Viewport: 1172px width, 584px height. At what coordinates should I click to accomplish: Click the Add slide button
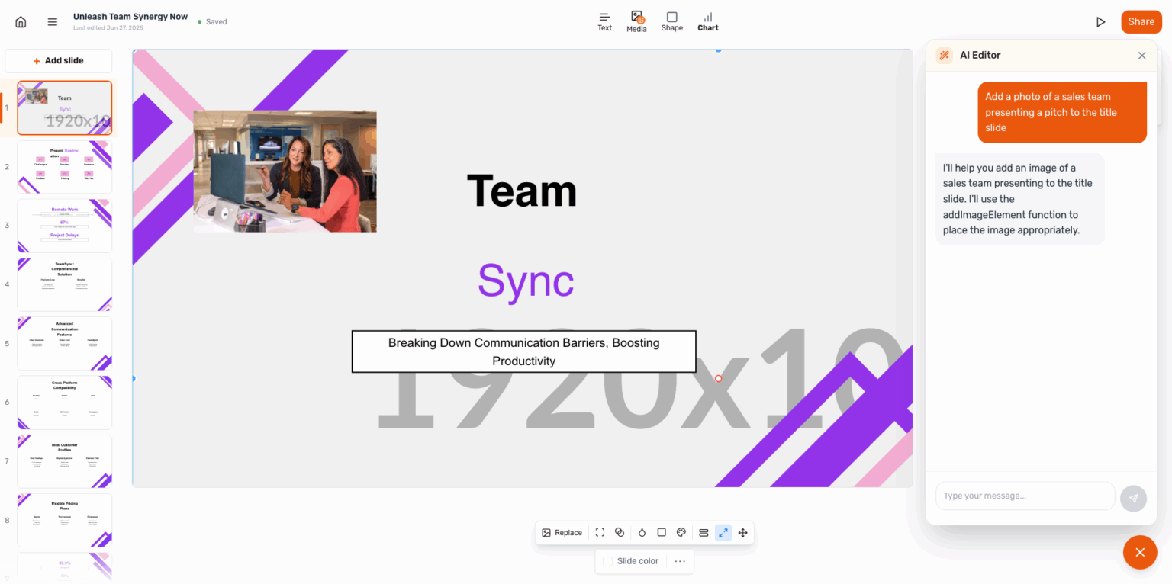pos(58,60)
